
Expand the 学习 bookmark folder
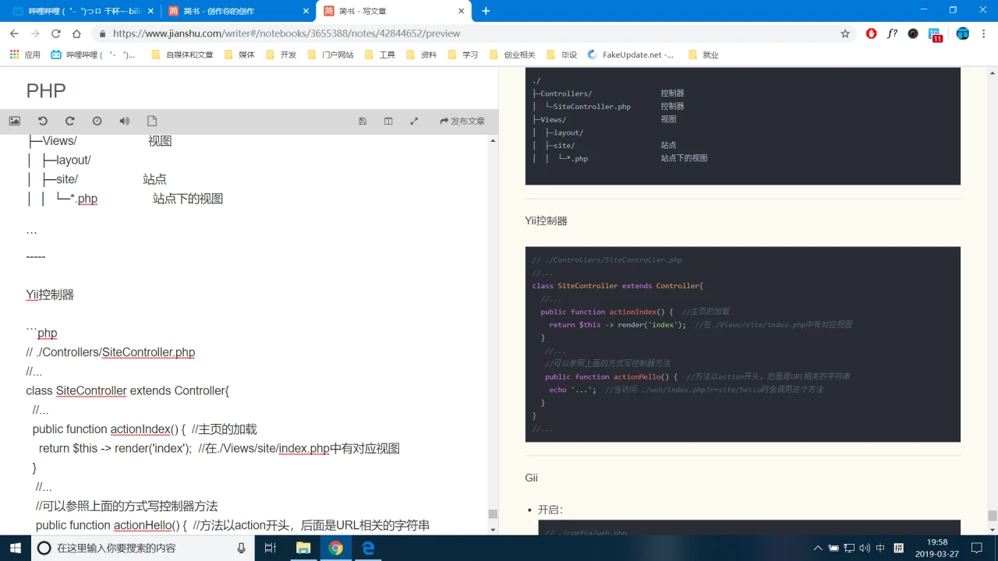coord(462,55)
